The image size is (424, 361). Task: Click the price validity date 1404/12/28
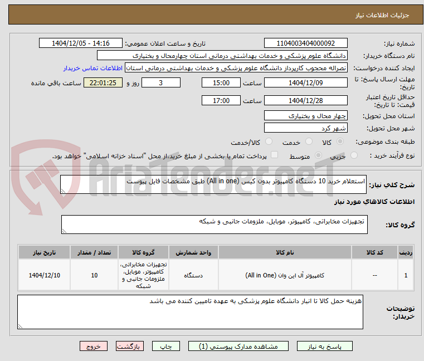[x=305, y=101]
